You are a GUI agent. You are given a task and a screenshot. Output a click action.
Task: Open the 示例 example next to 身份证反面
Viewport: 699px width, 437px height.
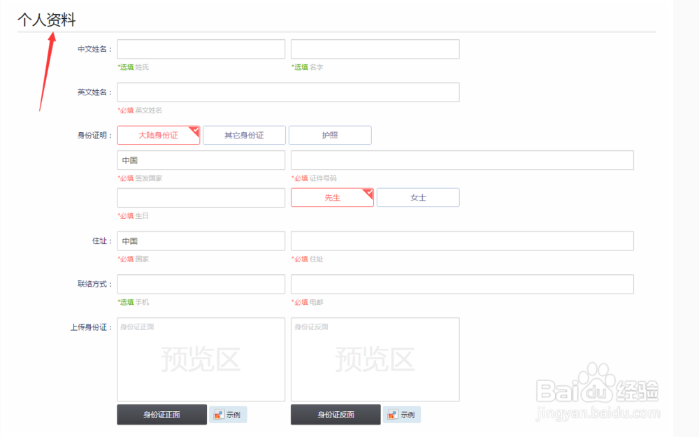point(402,415)
